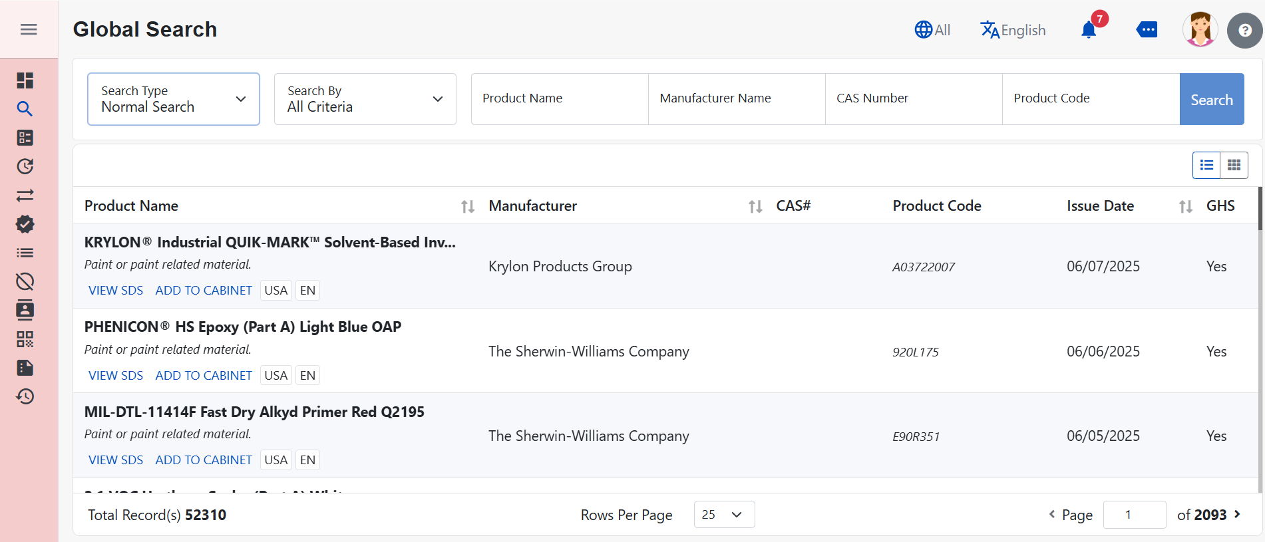The height and width of the screenshot is (542, 1265).
Task: View SDS for KRYLON Industrial QUIK-MARK
Action: point(116,291)
